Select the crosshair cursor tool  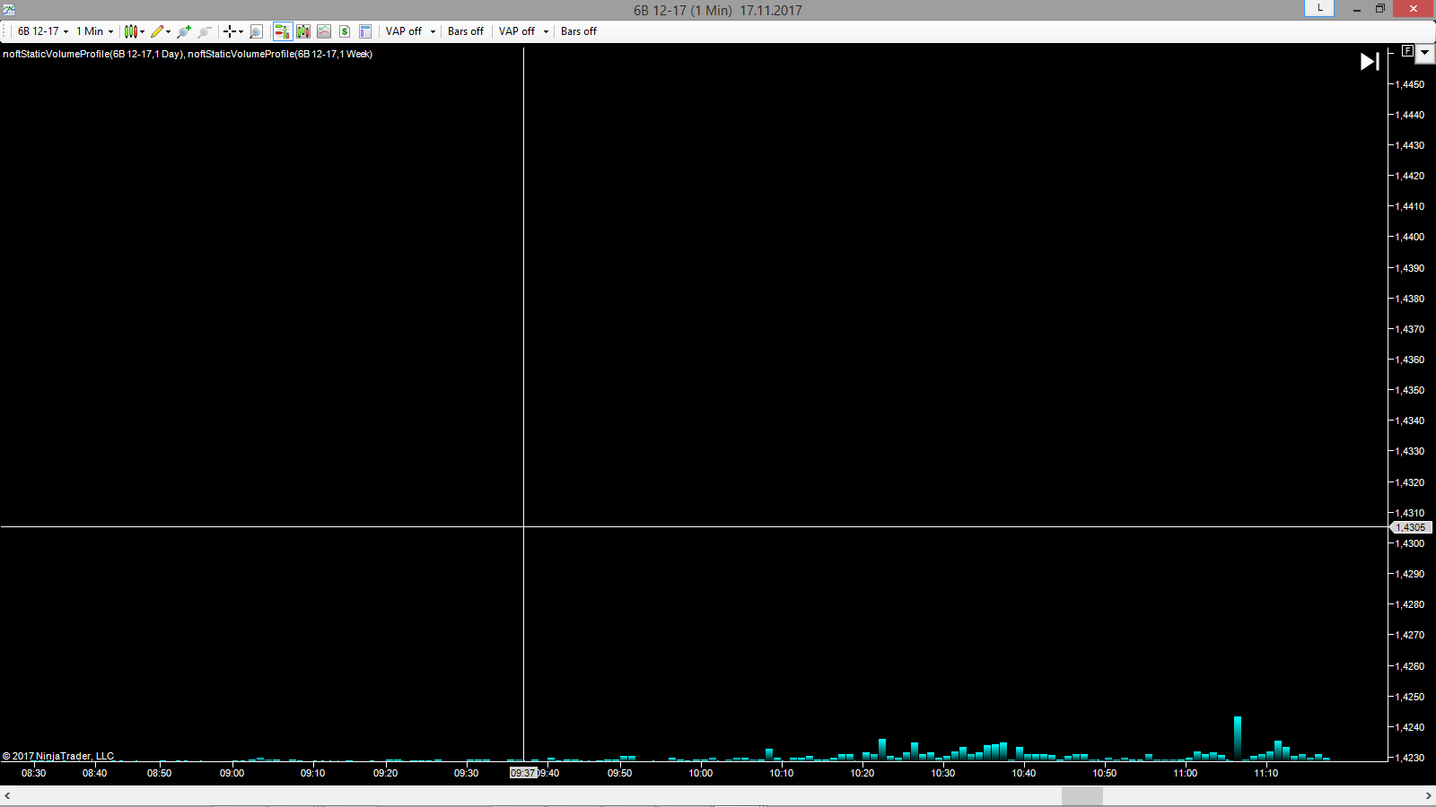click(x=231, y=31)
